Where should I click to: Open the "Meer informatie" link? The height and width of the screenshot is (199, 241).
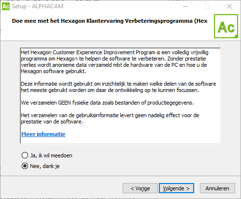(43, 134)
